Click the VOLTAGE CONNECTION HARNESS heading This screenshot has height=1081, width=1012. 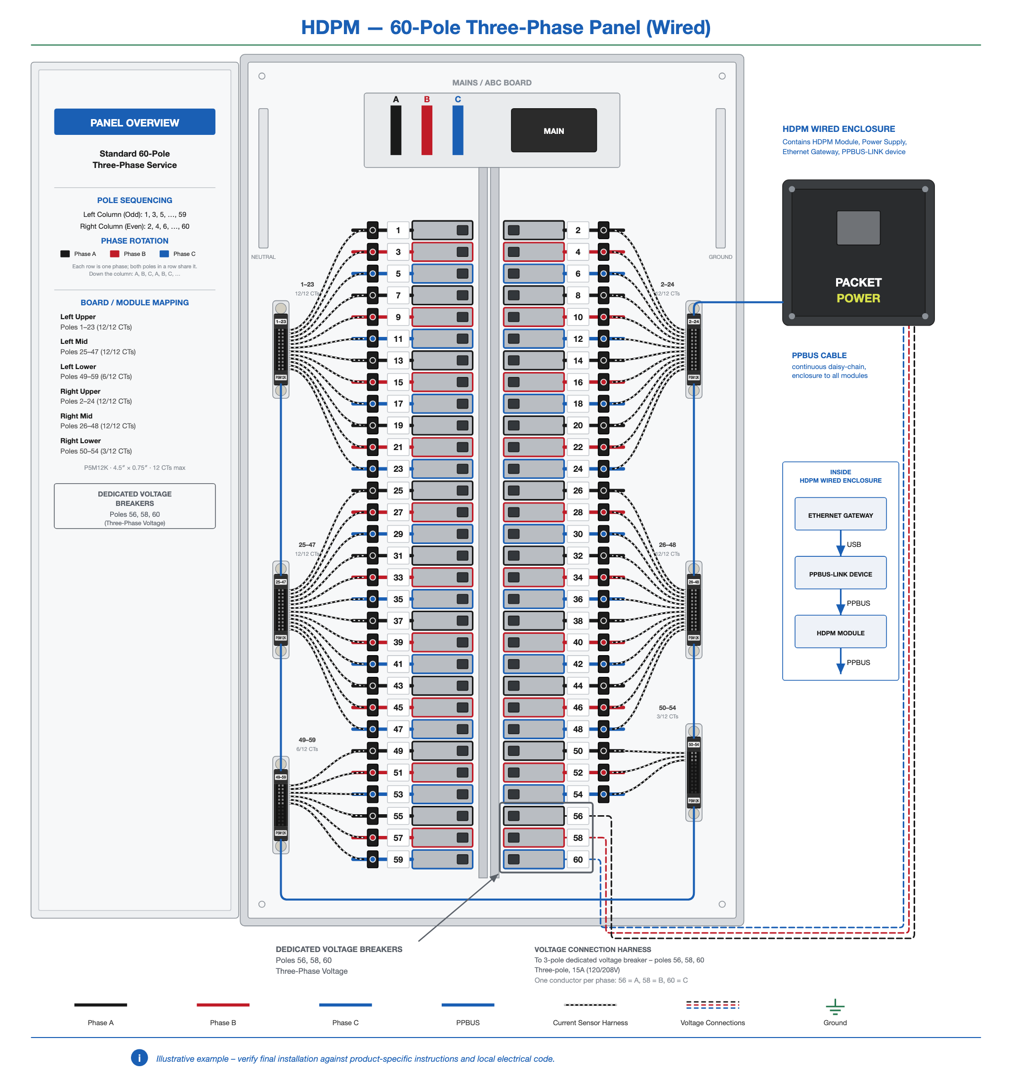pyautogui.click(x=592, y=950)
